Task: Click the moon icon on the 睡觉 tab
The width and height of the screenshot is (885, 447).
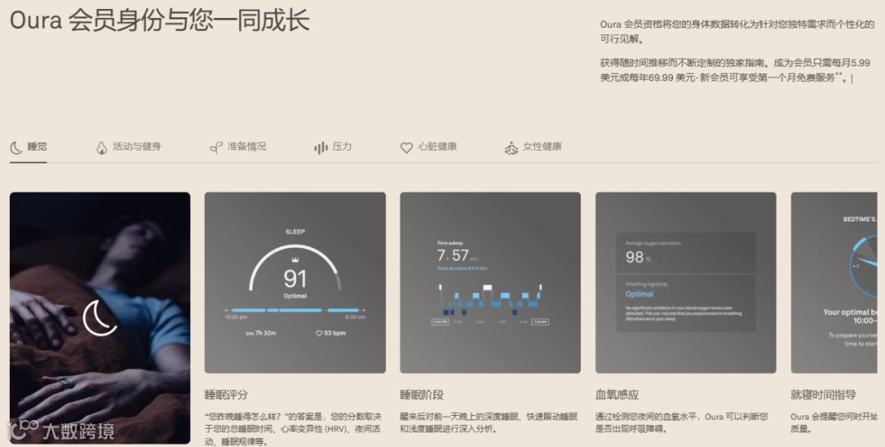Action: pyautogui.click(x=16, y=147)
